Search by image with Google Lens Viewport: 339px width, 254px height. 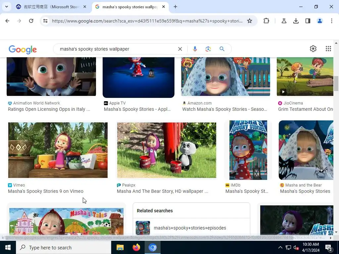click(208, 49)
